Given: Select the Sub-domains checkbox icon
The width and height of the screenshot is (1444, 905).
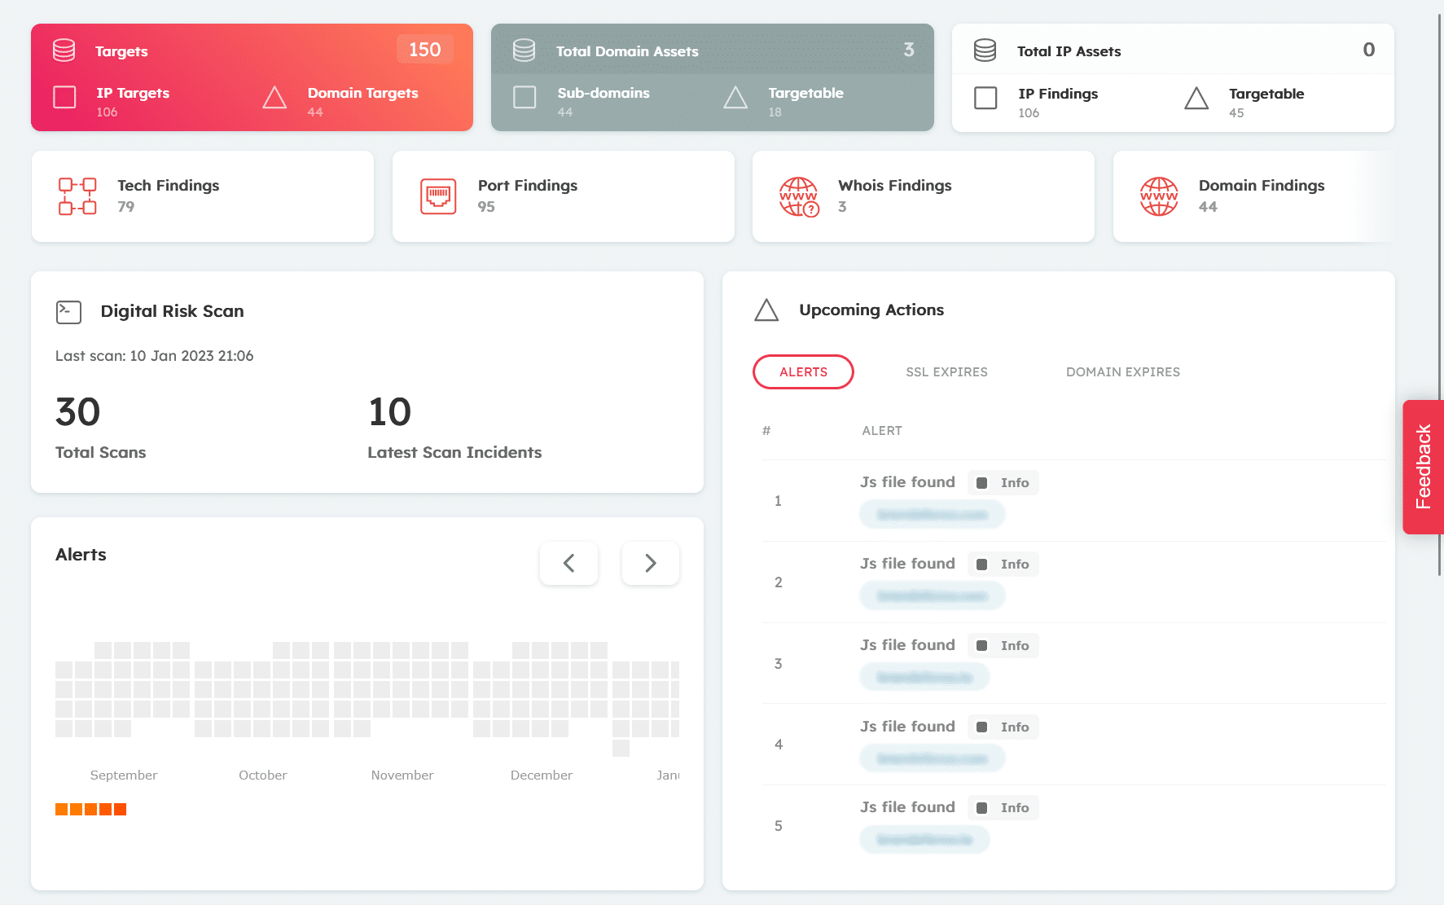Looking at the screenshot, I should [524, 98].
